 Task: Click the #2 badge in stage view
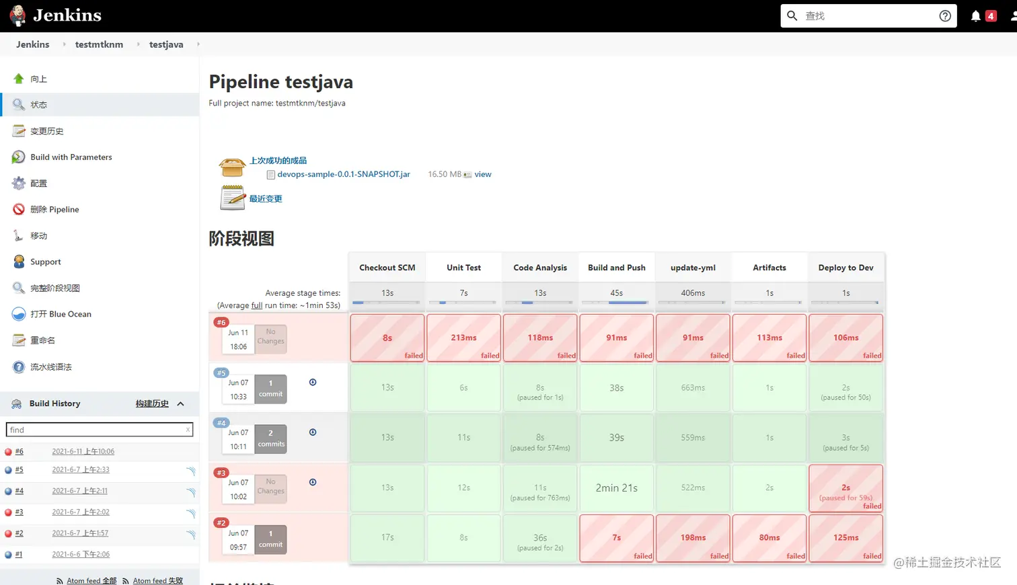pyautogui.click(x=221, y=523)
